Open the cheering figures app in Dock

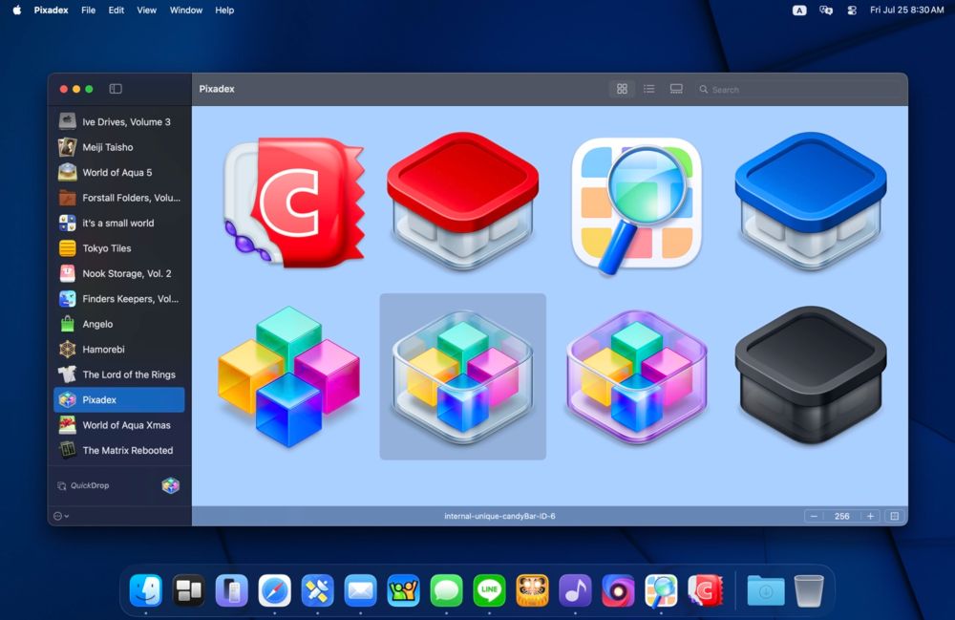click(403, 590)
